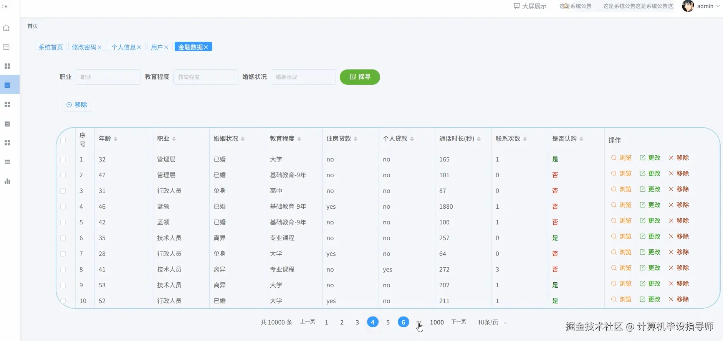This screenshot has width=723, height=341.
Task: Check the box for row 1
Action: tap(63, 159)
